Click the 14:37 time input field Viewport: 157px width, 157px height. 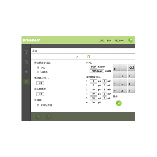point(93,67)
